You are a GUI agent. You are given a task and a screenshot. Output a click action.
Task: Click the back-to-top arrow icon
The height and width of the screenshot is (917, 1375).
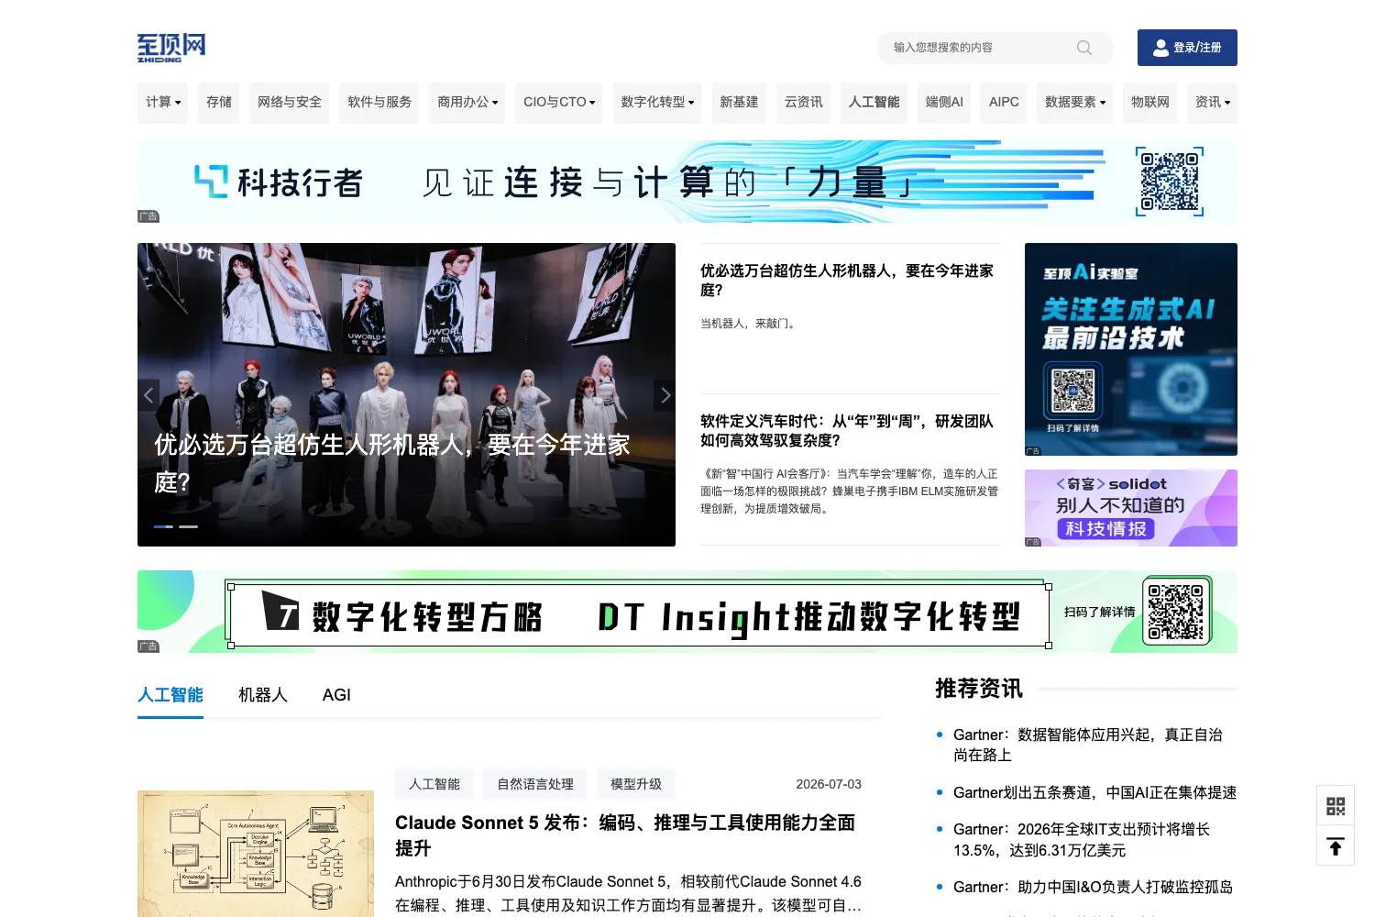point(1336,846)
